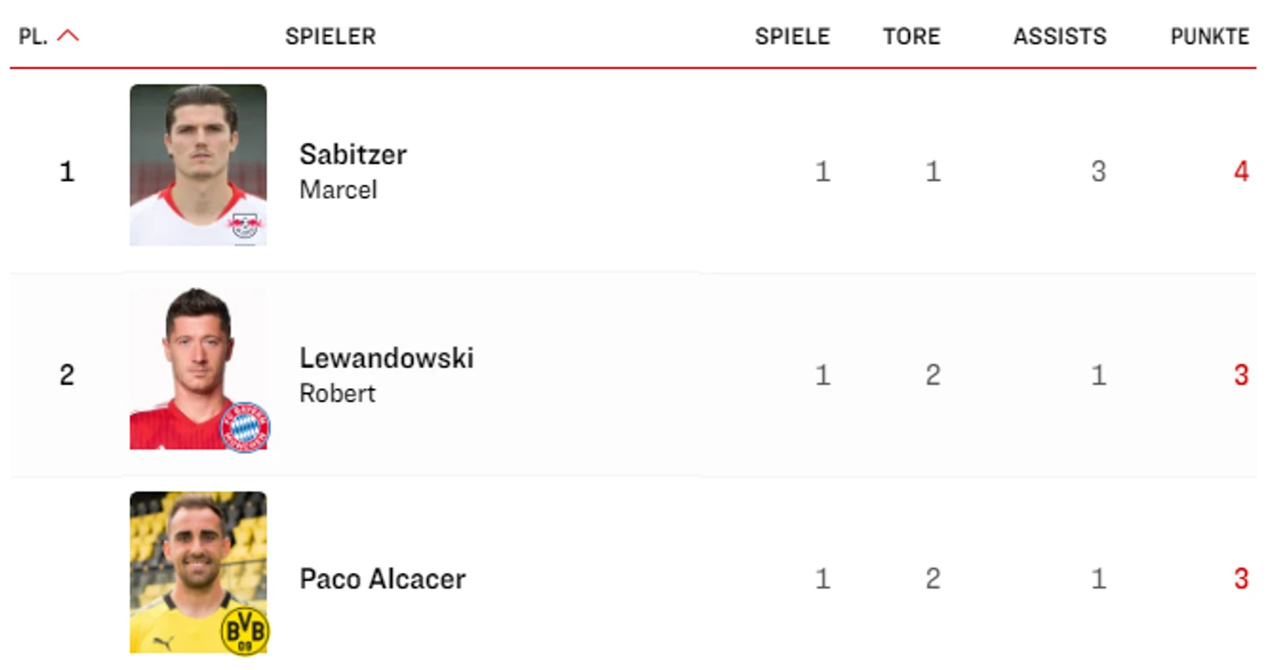The image size is (1277, 670).
Task: Click the RB Leipzig badge on Sabitzer's photo
Action: pos(245,227)
